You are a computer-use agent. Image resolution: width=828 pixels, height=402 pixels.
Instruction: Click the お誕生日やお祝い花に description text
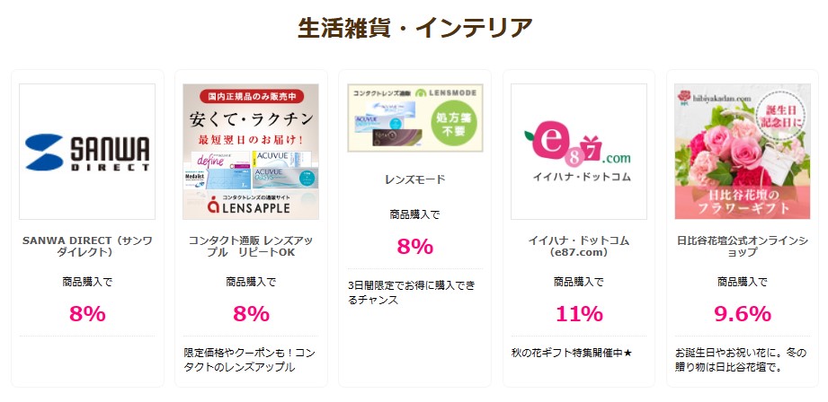(x=742, y=360)
